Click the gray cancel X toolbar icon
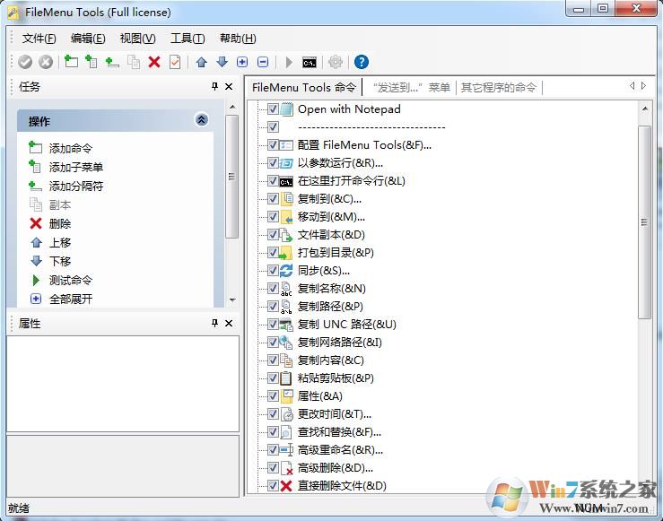 46,62
